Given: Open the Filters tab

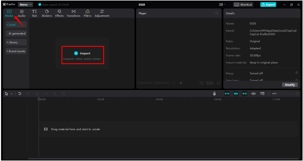Looking at the screenshot, I should coord(87,13).
